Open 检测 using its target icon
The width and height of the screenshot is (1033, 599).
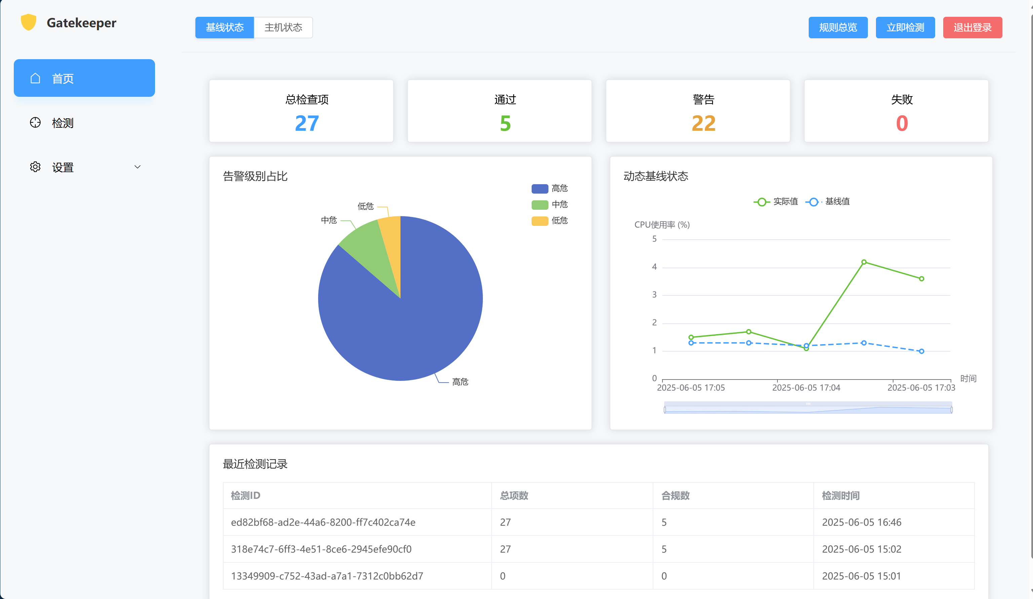pyautogui.click(x=35, y=122)
